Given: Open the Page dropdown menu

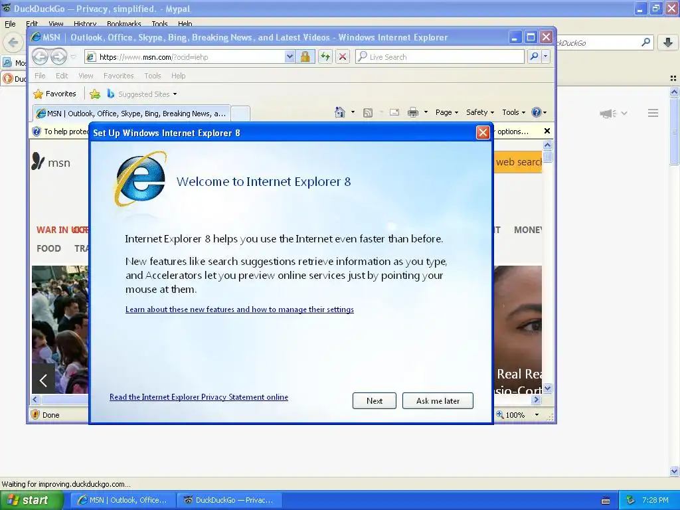Looking at the screenshot, I should click(x=447, y=112).
